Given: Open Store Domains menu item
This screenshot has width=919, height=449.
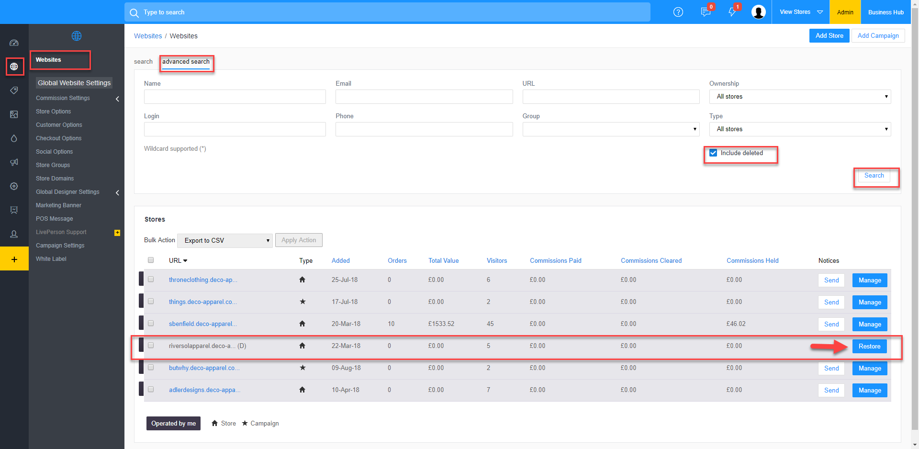Looking at the screenshot, I should coord(55,179).
